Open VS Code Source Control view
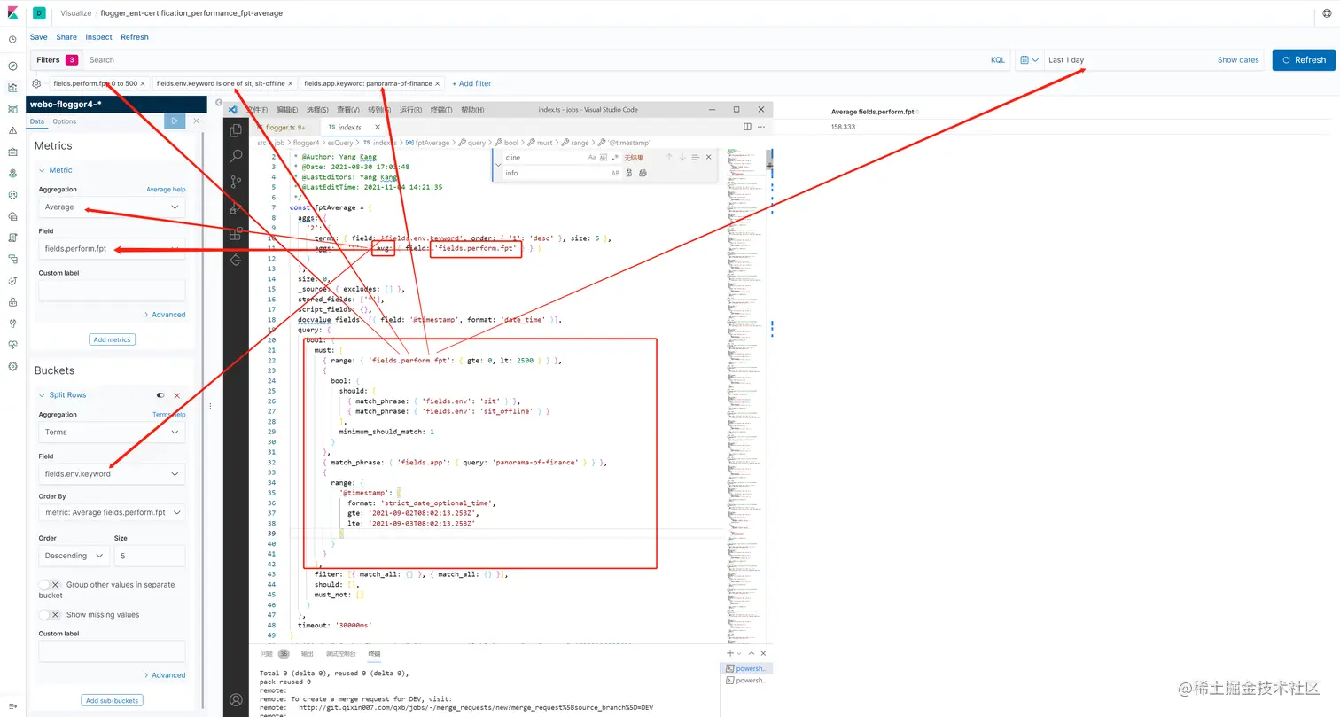This screenshot has width=1340, height=717. click(236, 182)
